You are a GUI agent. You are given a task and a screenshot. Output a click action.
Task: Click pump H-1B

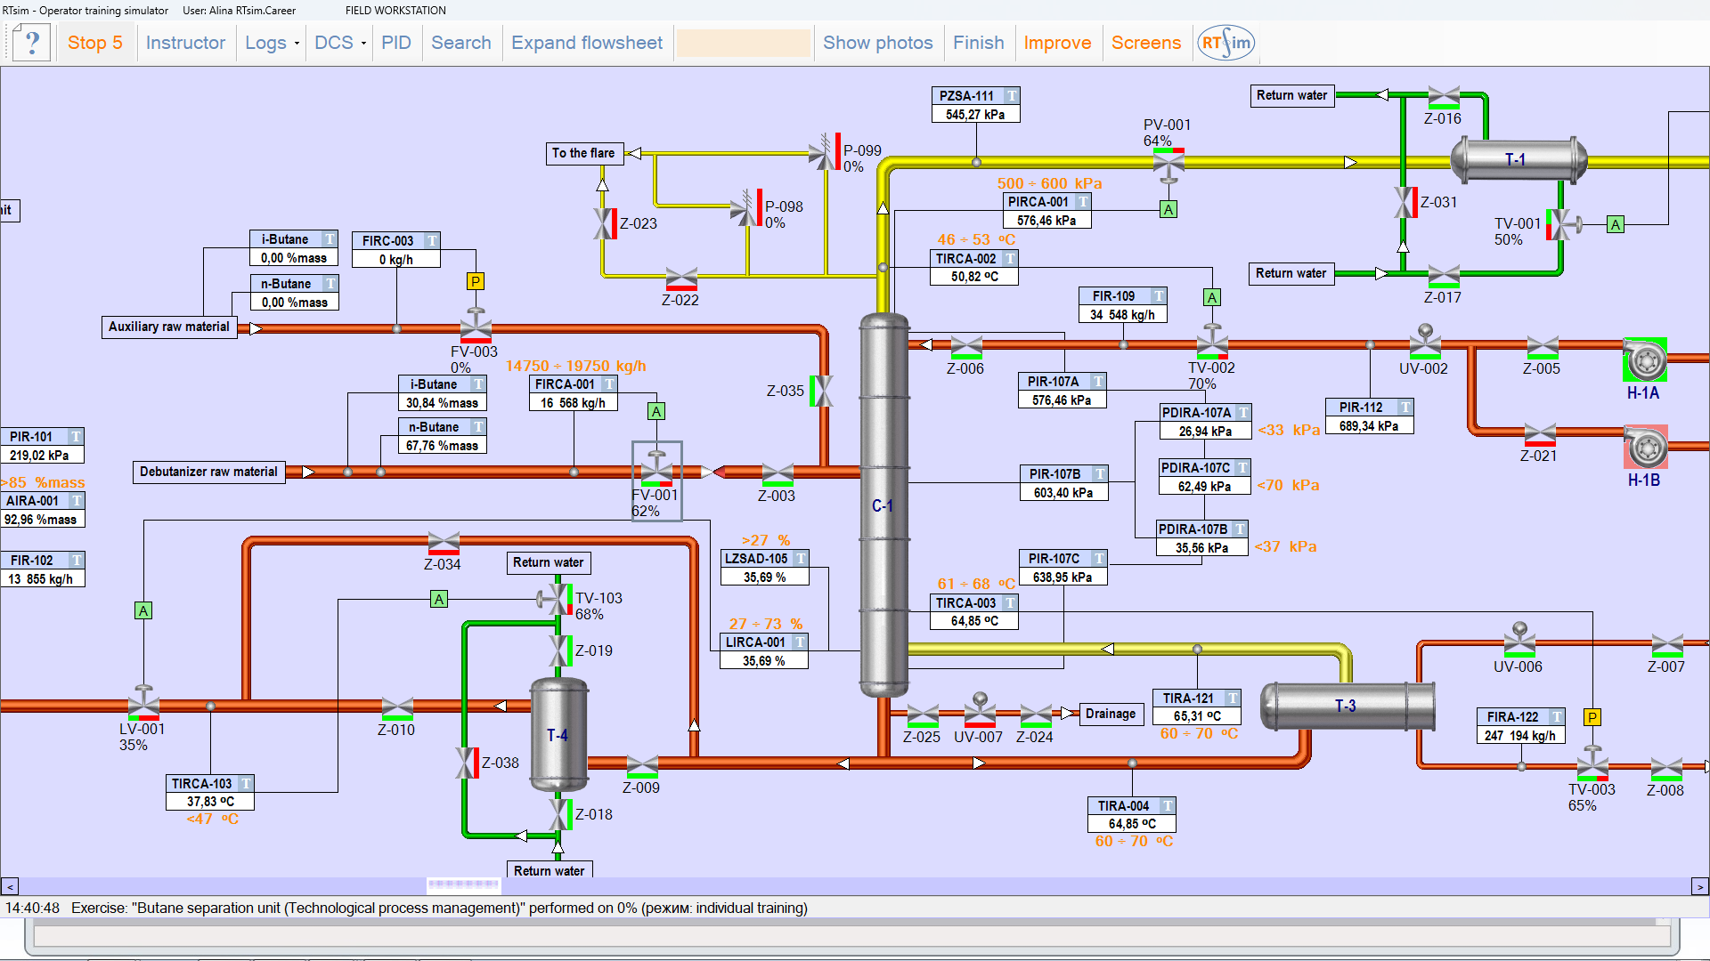[1645, 447]
